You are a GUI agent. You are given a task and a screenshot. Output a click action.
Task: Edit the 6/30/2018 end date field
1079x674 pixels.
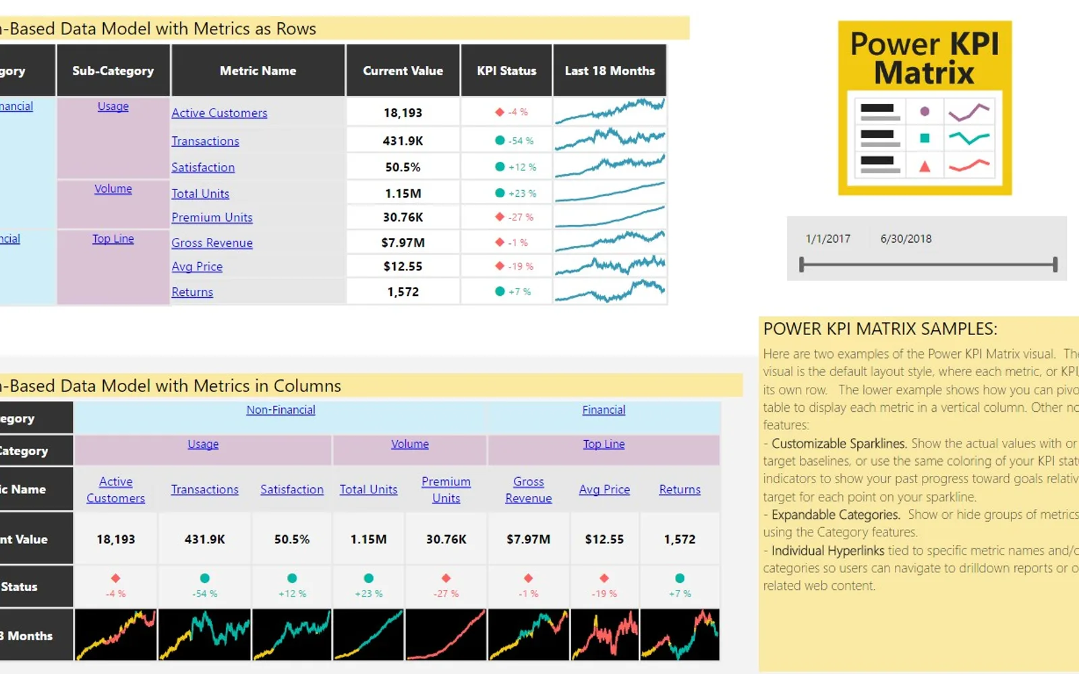coord(906,239)
